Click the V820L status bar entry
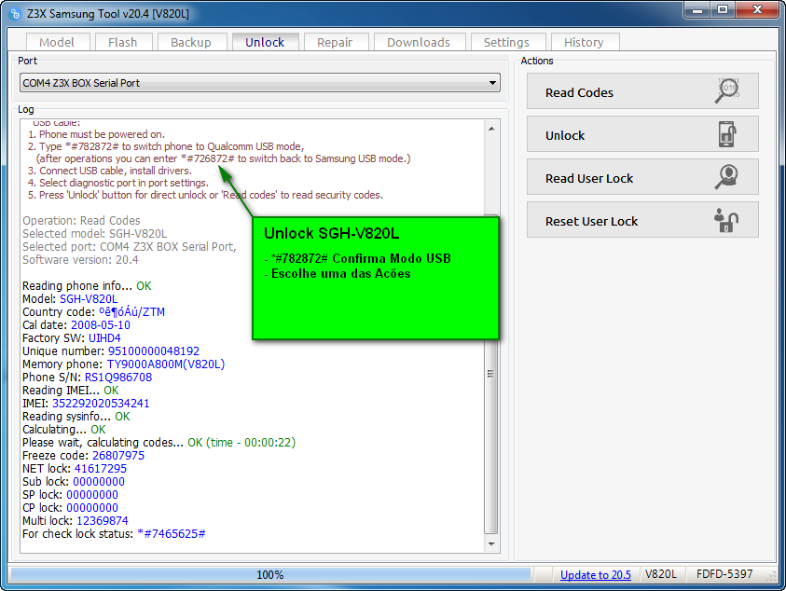 click(x=661, y=574)
